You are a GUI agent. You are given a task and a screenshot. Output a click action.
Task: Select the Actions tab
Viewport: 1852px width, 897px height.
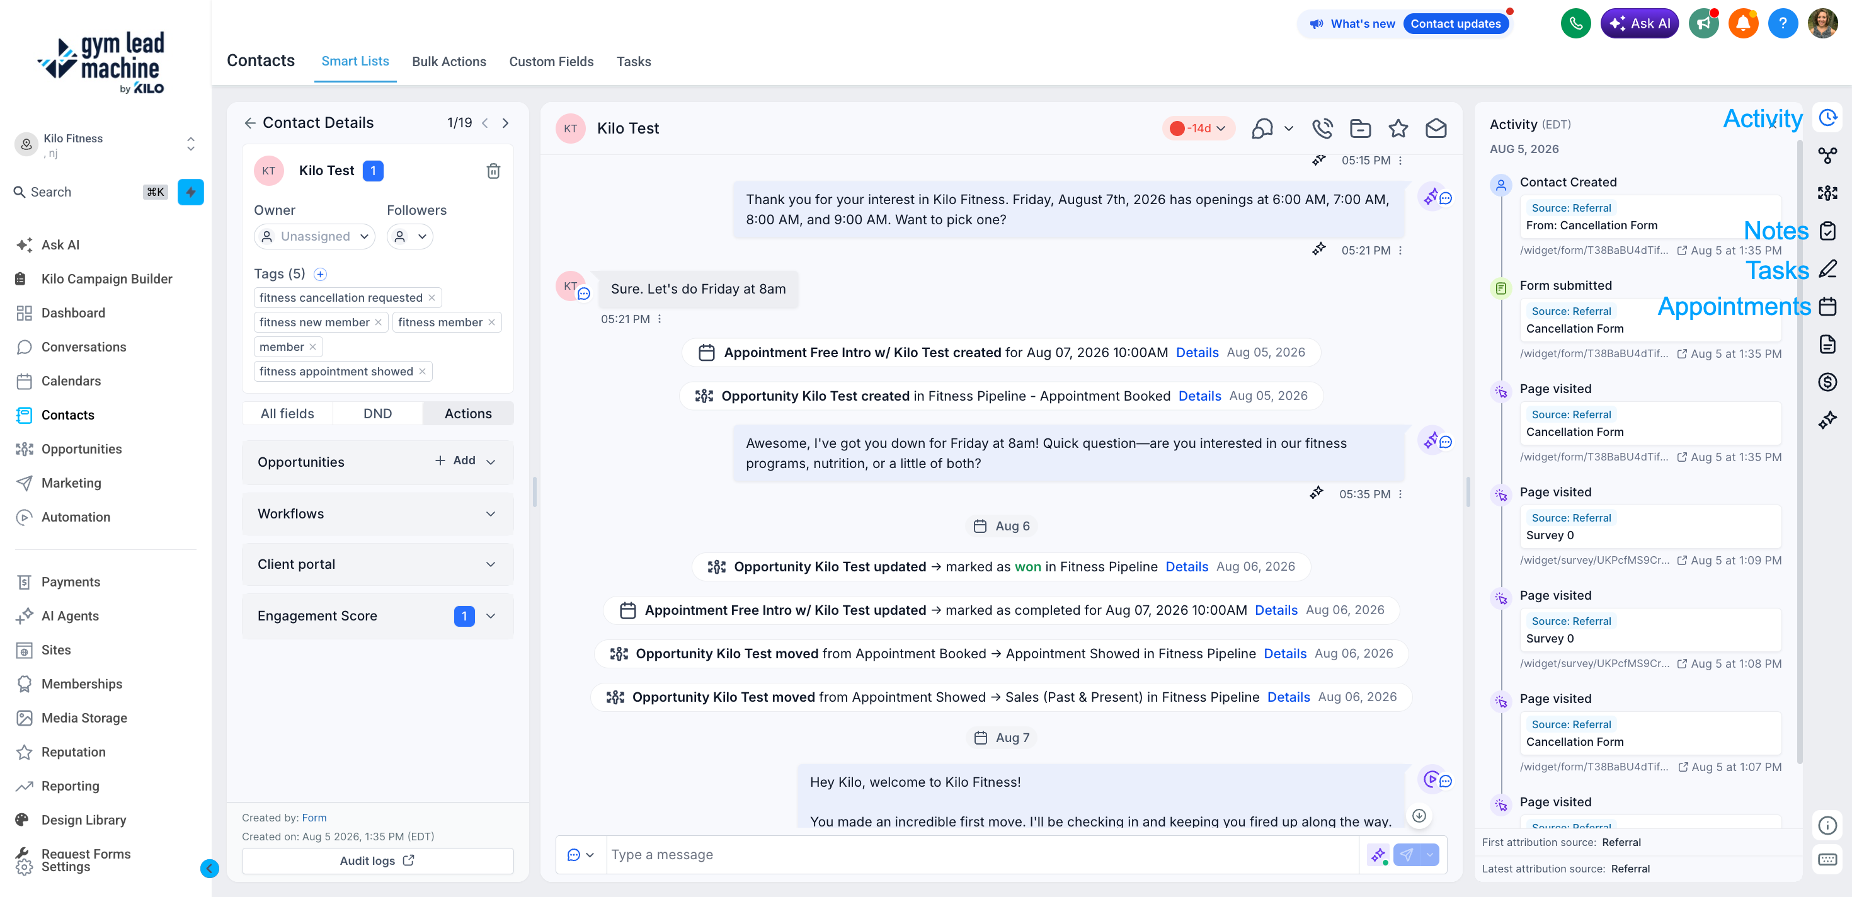click(x=468, y=413)
